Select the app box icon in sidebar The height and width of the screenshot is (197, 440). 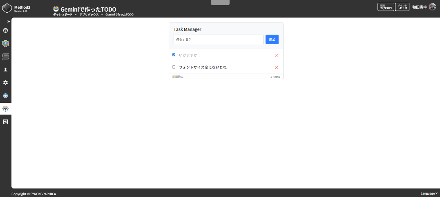[5, 109]
